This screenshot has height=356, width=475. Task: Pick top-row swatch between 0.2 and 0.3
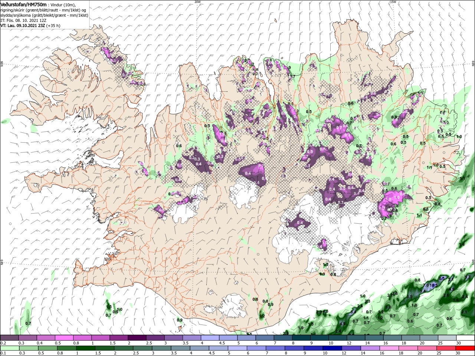(9, 338)
